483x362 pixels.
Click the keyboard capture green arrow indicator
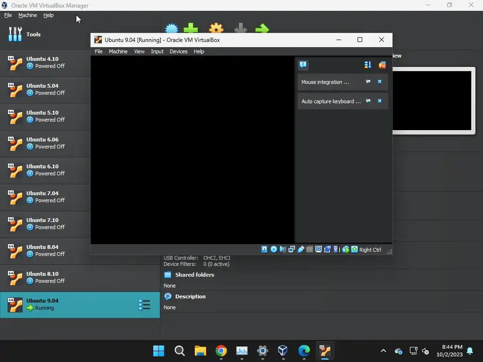point(355,249)
